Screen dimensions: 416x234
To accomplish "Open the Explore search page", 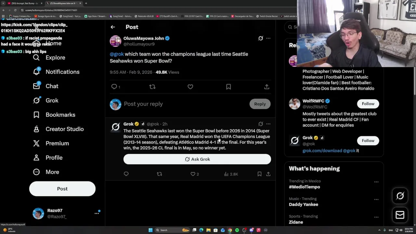I will point(49,58).
